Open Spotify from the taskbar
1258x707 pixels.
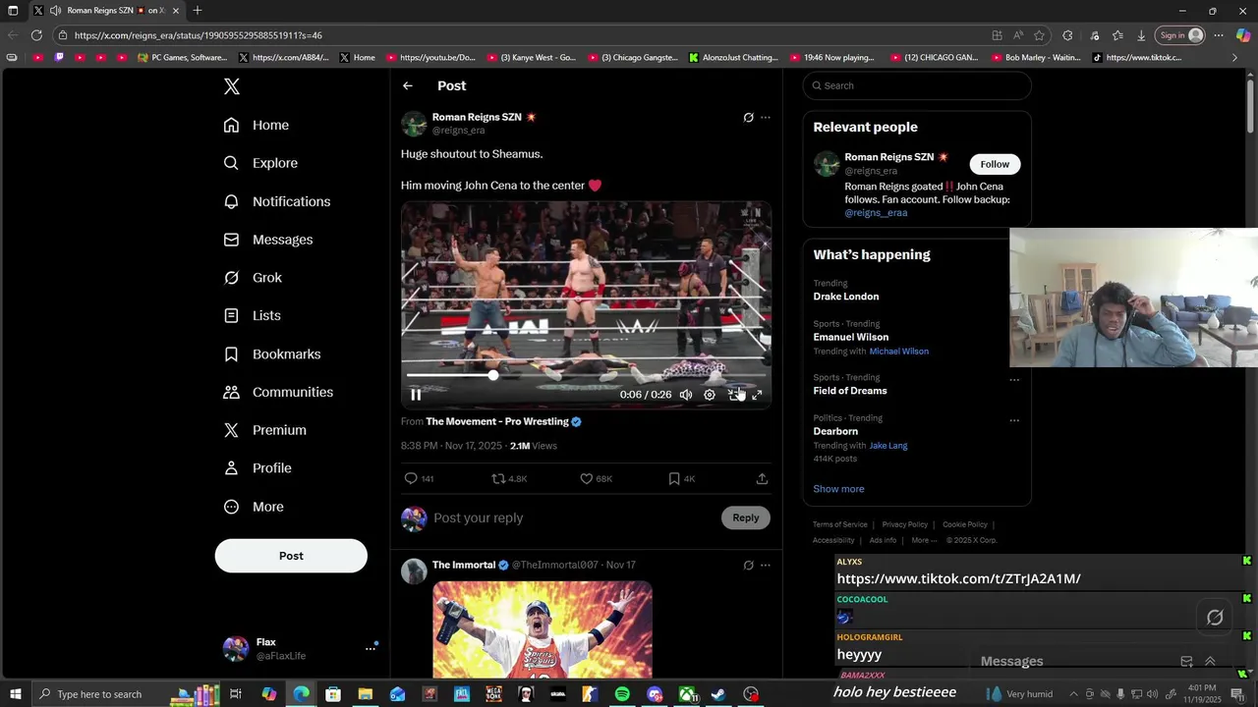[x=622, y=694]
